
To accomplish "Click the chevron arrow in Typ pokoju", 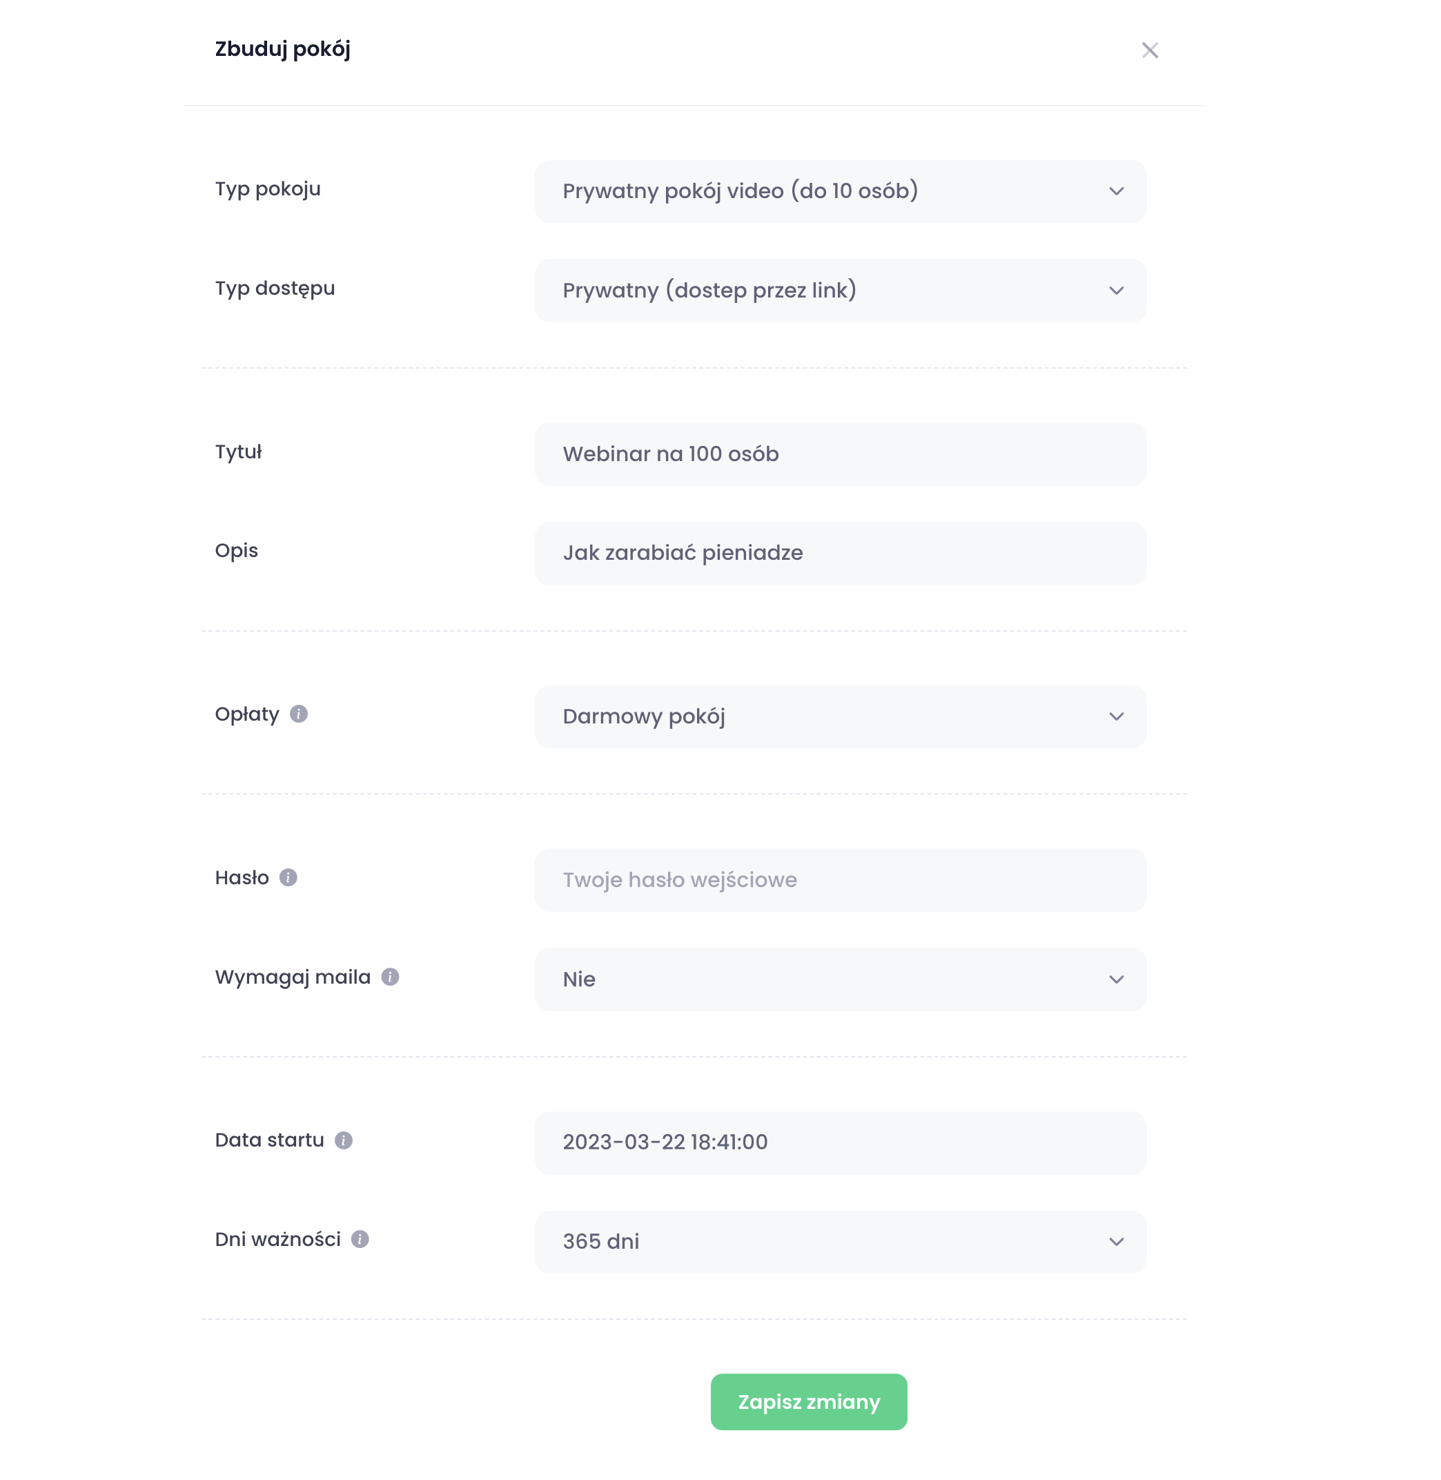I will 1117,191.
